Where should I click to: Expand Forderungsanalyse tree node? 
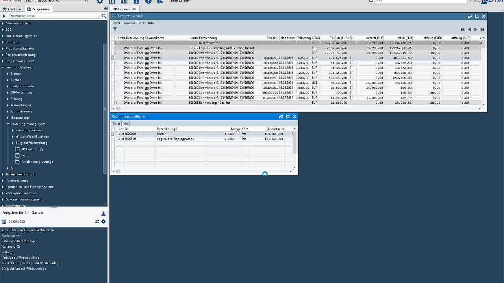[13, 130]
